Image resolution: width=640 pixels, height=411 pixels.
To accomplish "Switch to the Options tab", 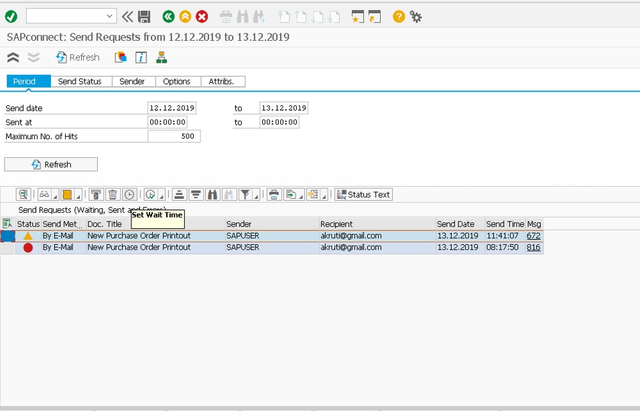I will [x=177, y=81].
